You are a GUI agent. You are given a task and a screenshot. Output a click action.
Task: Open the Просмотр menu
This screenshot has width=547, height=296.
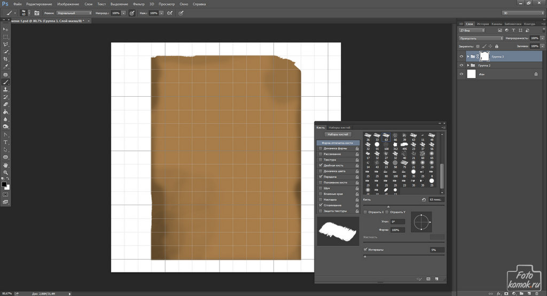pyautogui.click(x=167, y=4)
